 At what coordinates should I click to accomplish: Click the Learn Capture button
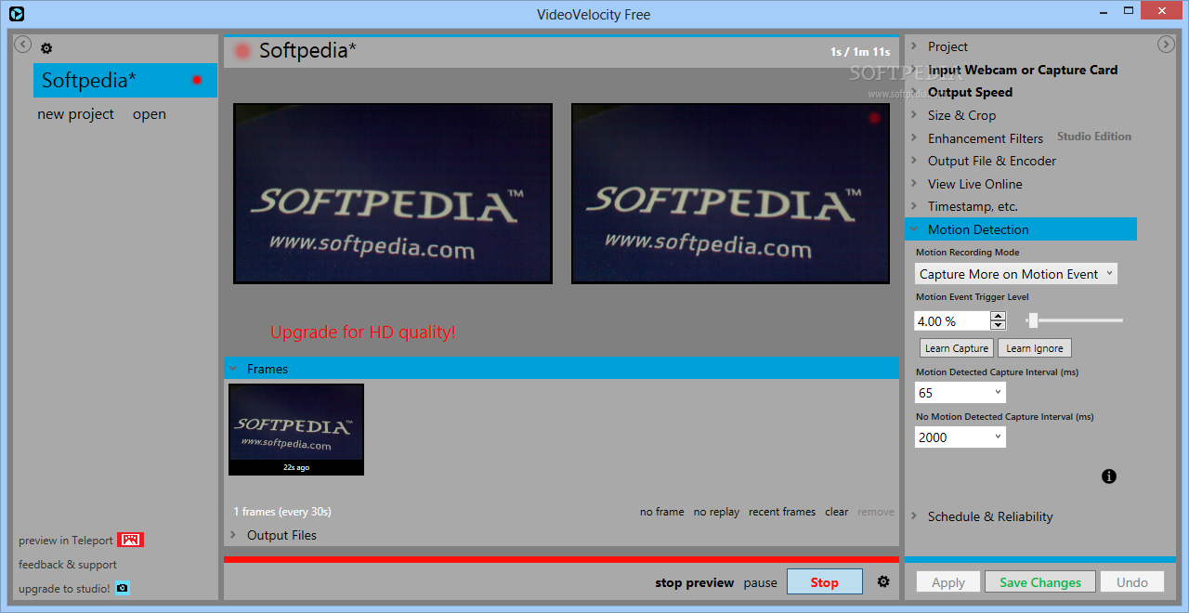(x=957, y=348)
